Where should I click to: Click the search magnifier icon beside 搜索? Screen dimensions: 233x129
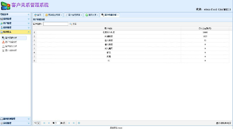71,24
